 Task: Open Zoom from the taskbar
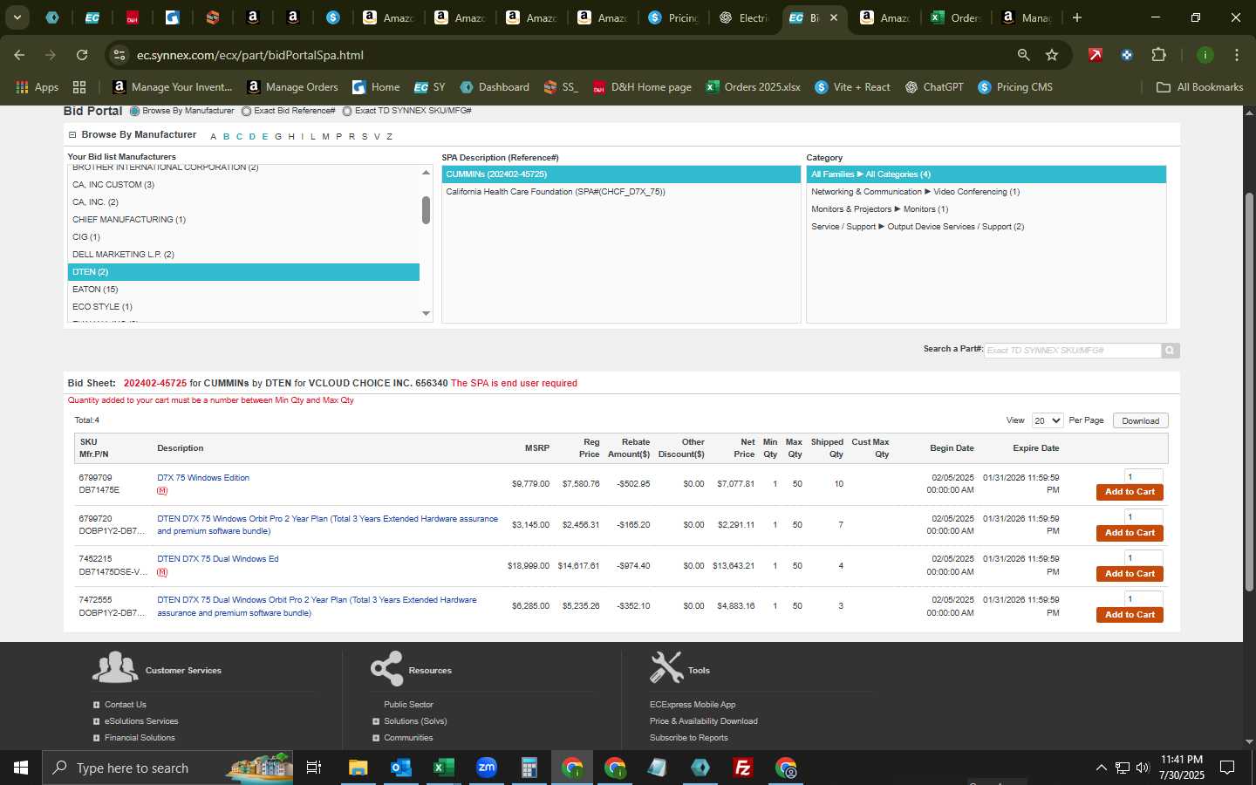click(486, 768)
